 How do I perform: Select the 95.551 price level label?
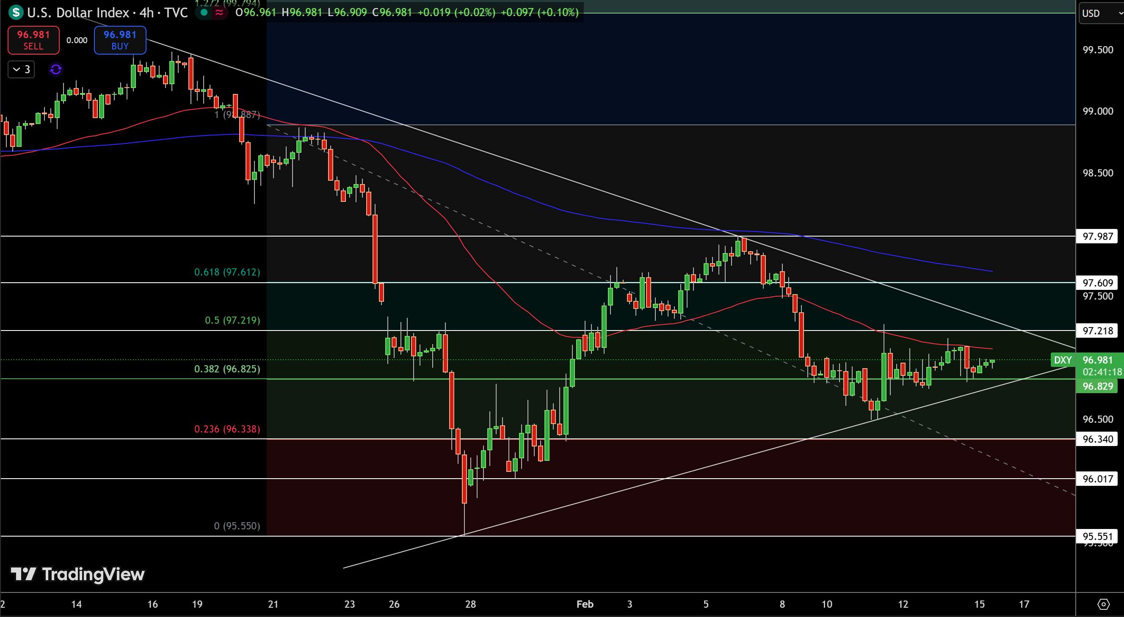tap(1097, 536)
